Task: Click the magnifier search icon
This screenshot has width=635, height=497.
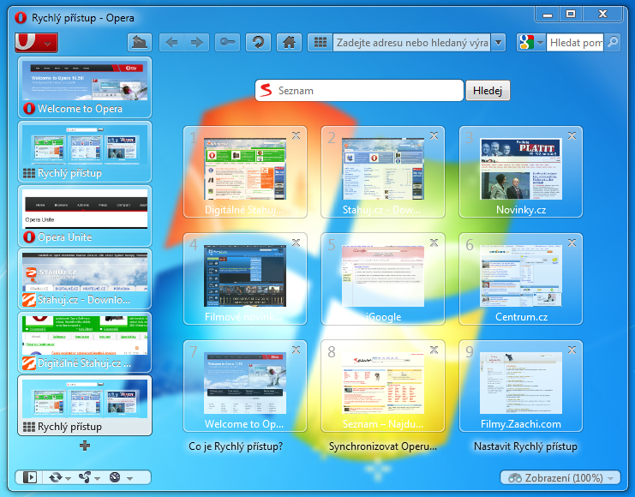Action: point(613,42)
